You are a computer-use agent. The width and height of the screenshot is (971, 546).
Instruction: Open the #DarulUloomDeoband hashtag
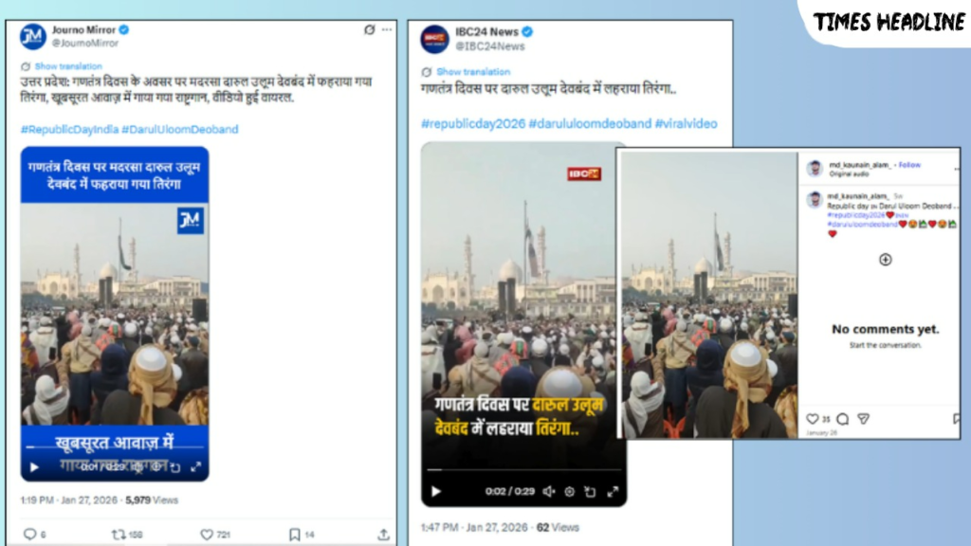(180, 129)
